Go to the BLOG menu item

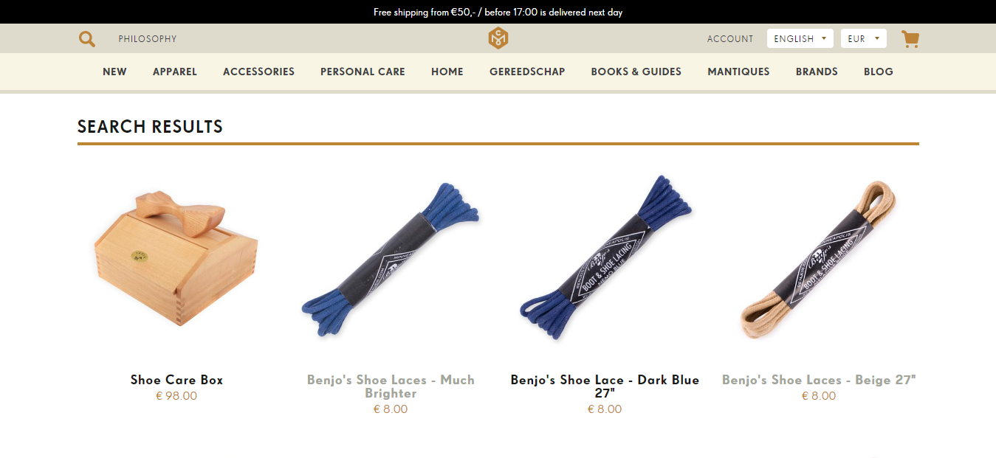(x=879, y=72)
